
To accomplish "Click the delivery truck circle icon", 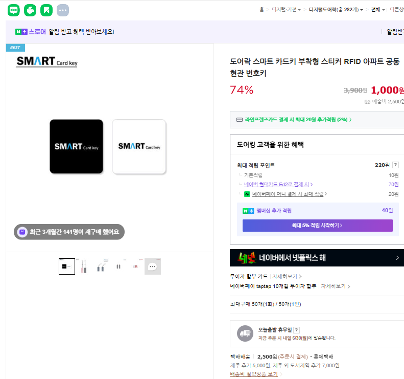I will (x=245, y=333).
